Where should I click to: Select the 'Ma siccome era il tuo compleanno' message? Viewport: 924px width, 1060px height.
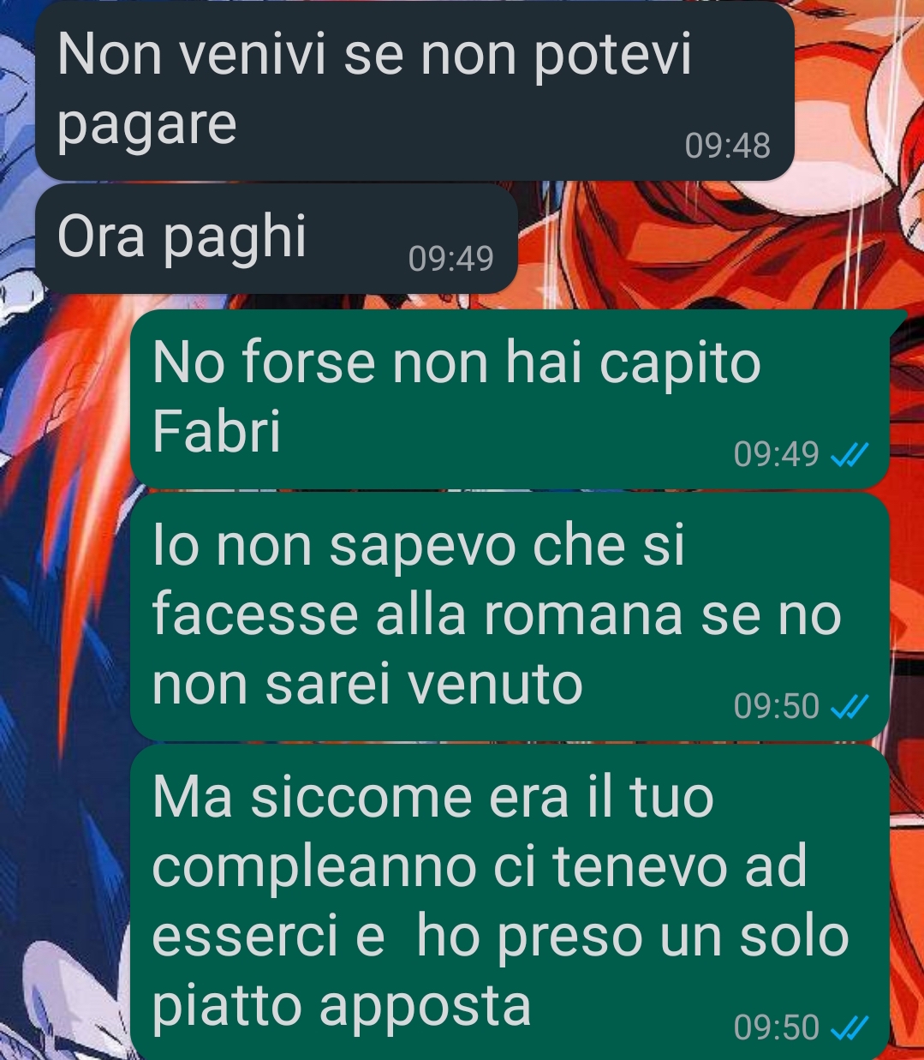click(510, 902)
